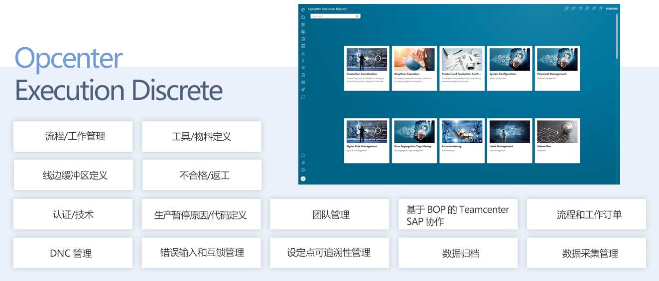This screenshot has height=281, width=659.
Task: Open the Shopfloor Execution tile
Action: click(414, 68)
